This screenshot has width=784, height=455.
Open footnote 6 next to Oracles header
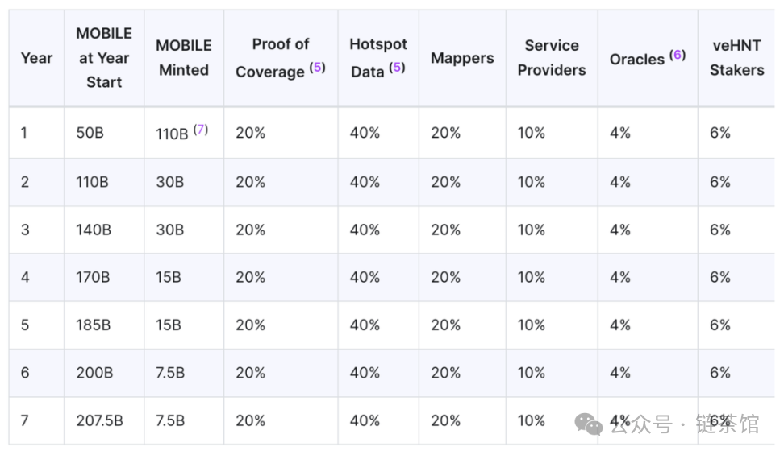tap(678, 55)
